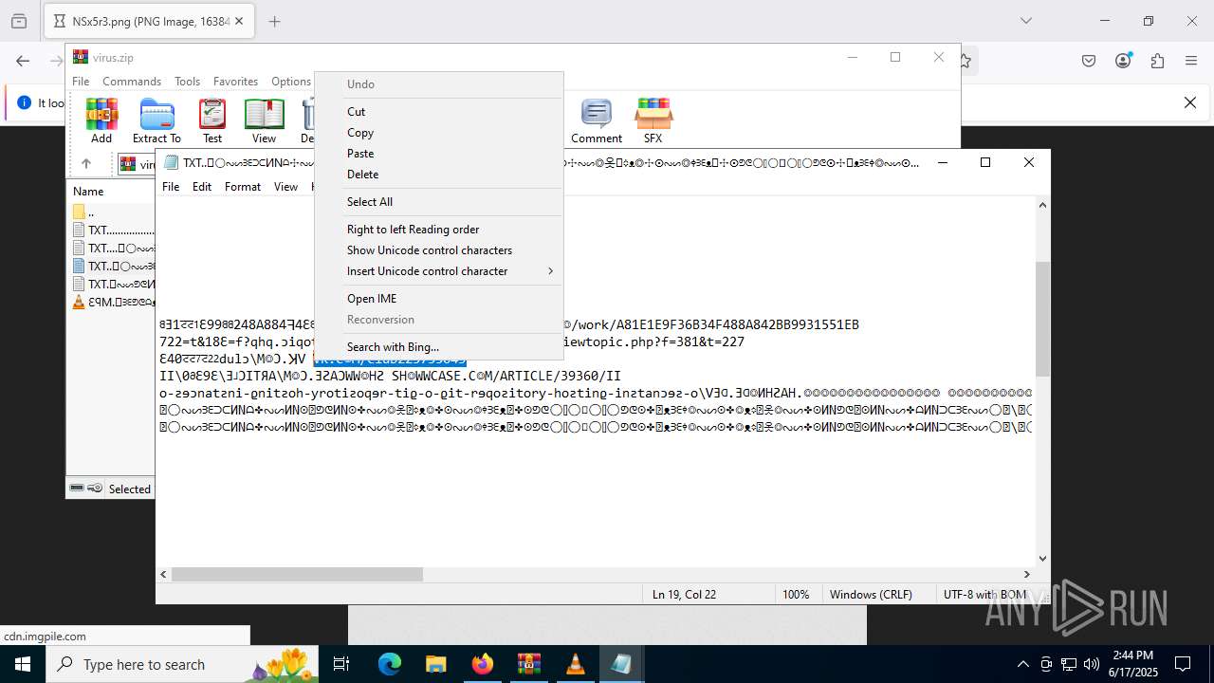The image size is (1214, 683).
Task: Open Task View on the taskbar
Action: coord(341,664)
